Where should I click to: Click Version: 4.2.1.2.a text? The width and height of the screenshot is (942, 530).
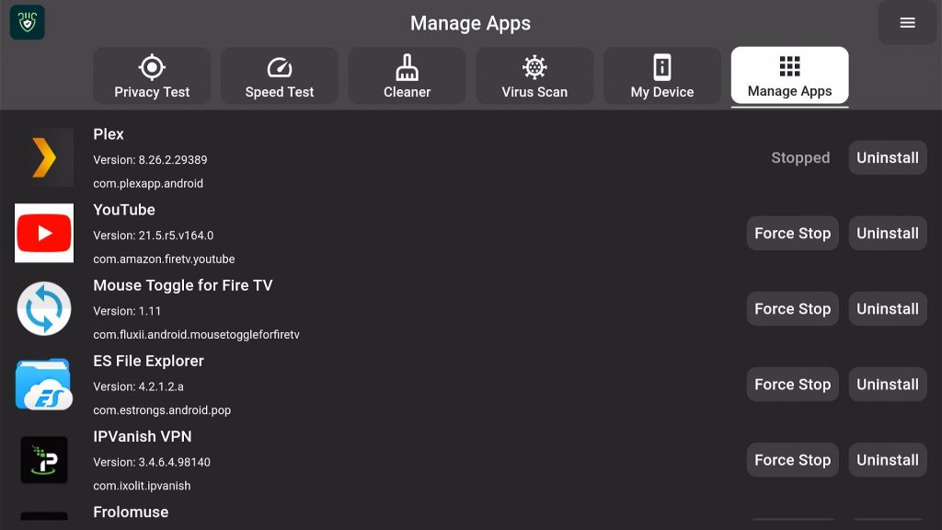(138, 386)
